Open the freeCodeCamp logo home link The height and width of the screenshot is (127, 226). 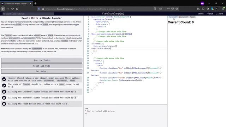click(x=113, y=13)
